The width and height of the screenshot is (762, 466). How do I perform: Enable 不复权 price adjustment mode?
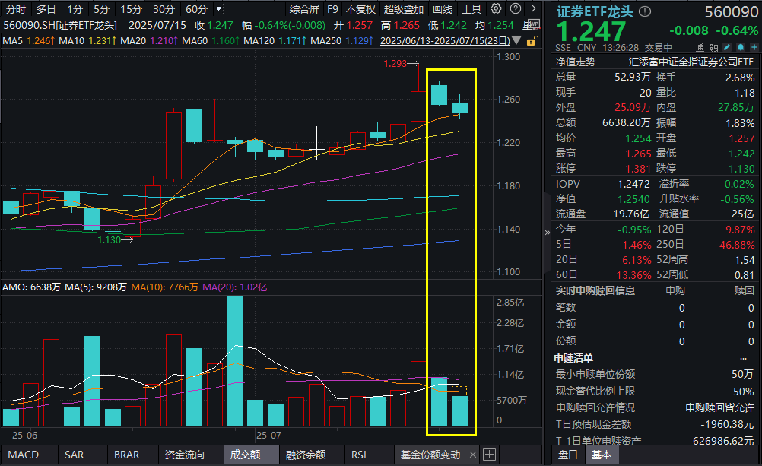click(x=361, y=9)
